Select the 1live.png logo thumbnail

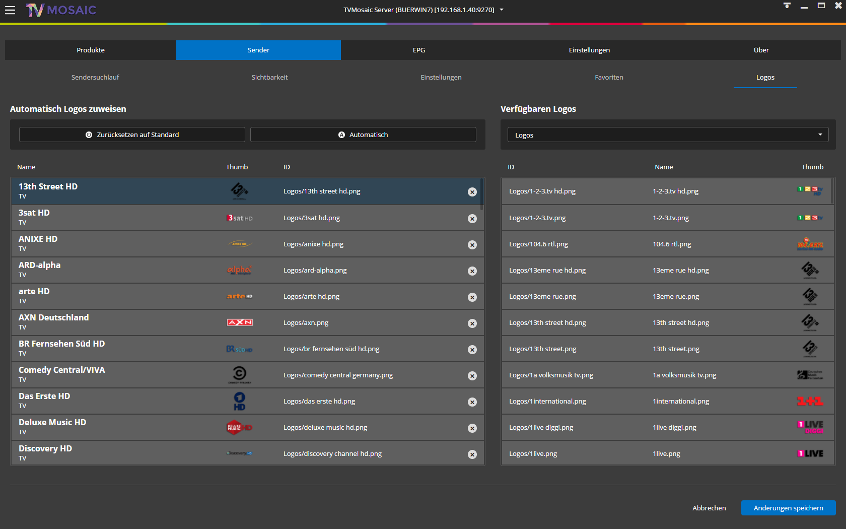(x=810, y=453)
